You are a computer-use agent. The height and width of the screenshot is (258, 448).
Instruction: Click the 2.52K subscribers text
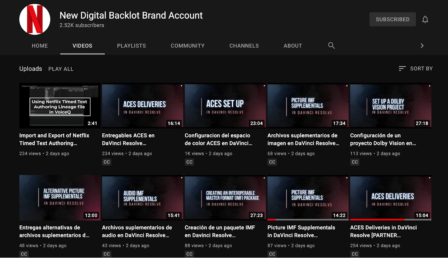pos(82,25)
